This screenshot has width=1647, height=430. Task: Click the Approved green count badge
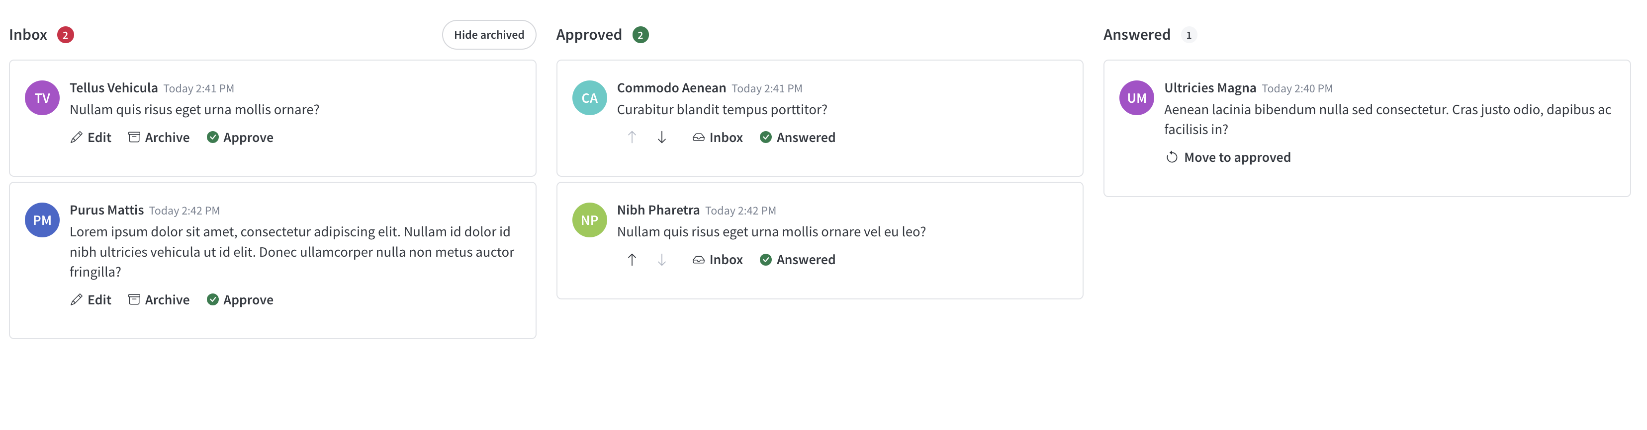point(640,35)
